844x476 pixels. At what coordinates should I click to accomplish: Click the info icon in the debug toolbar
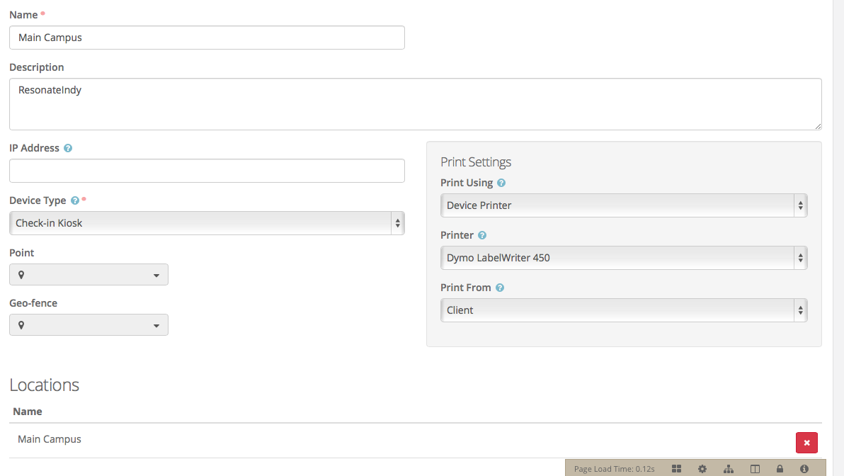click(804, 468)
